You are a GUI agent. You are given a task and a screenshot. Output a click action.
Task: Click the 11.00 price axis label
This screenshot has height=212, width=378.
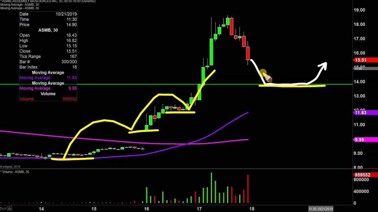coord(359,125)
